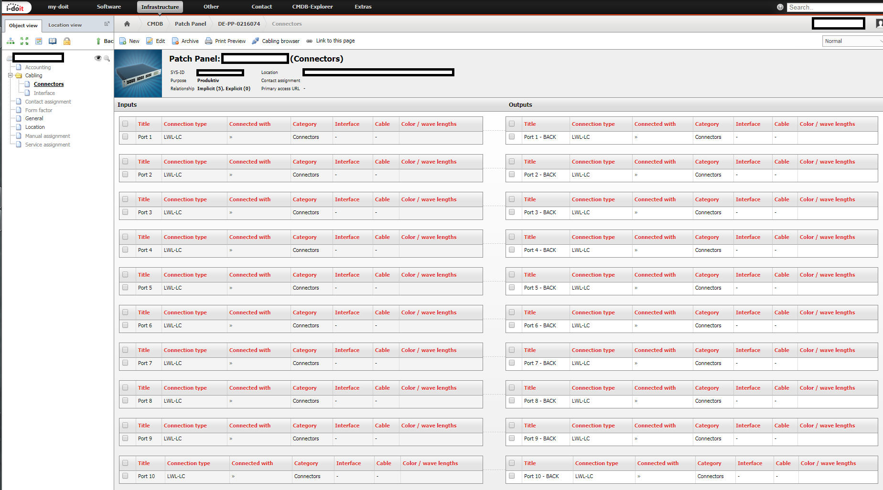Check the Port 2 - BACK checkbox
The width and height of the screenshot is (883, 490).
coord(512,175)
